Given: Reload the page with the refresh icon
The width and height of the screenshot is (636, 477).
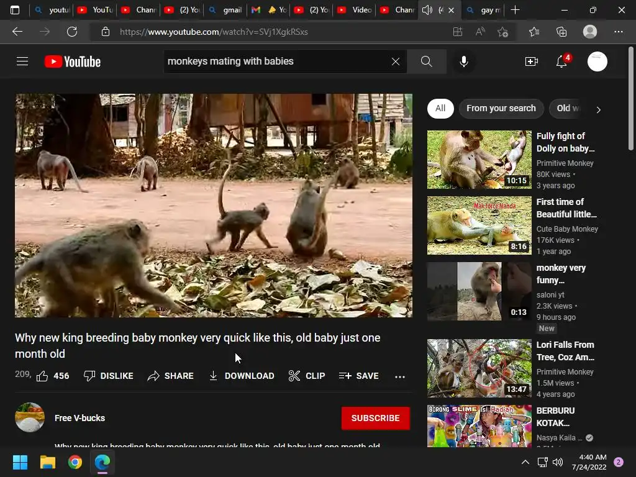Looking at the screenshot, I should (x=72, y=32).
